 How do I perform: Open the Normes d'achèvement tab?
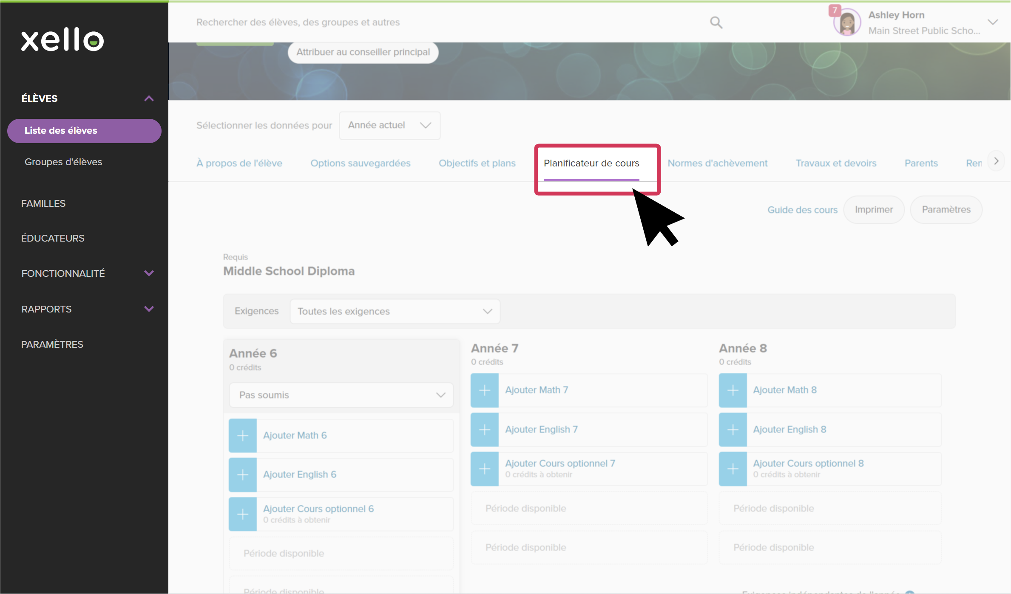717,163
